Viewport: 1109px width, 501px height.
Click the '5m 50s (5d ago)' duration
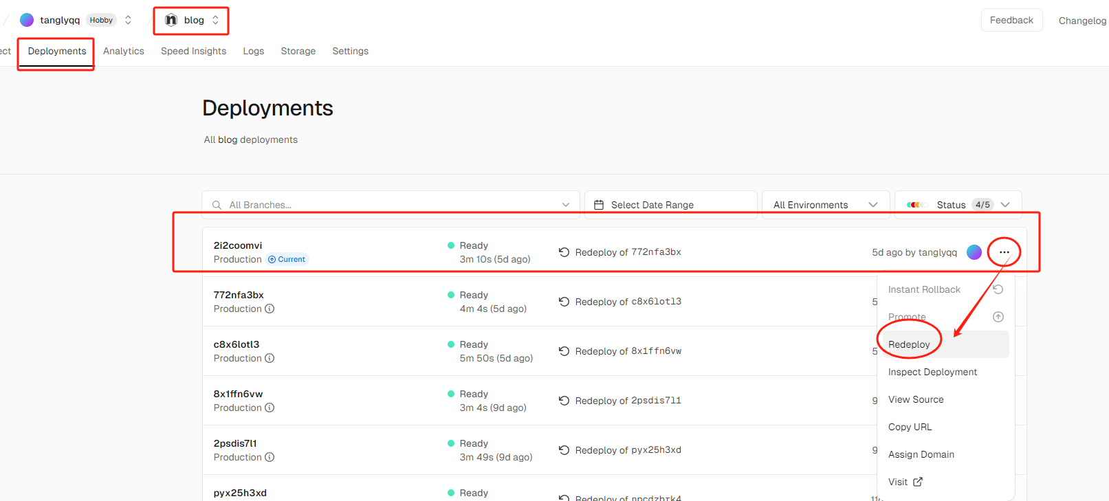pyautogui.click(x=496, y=358)
